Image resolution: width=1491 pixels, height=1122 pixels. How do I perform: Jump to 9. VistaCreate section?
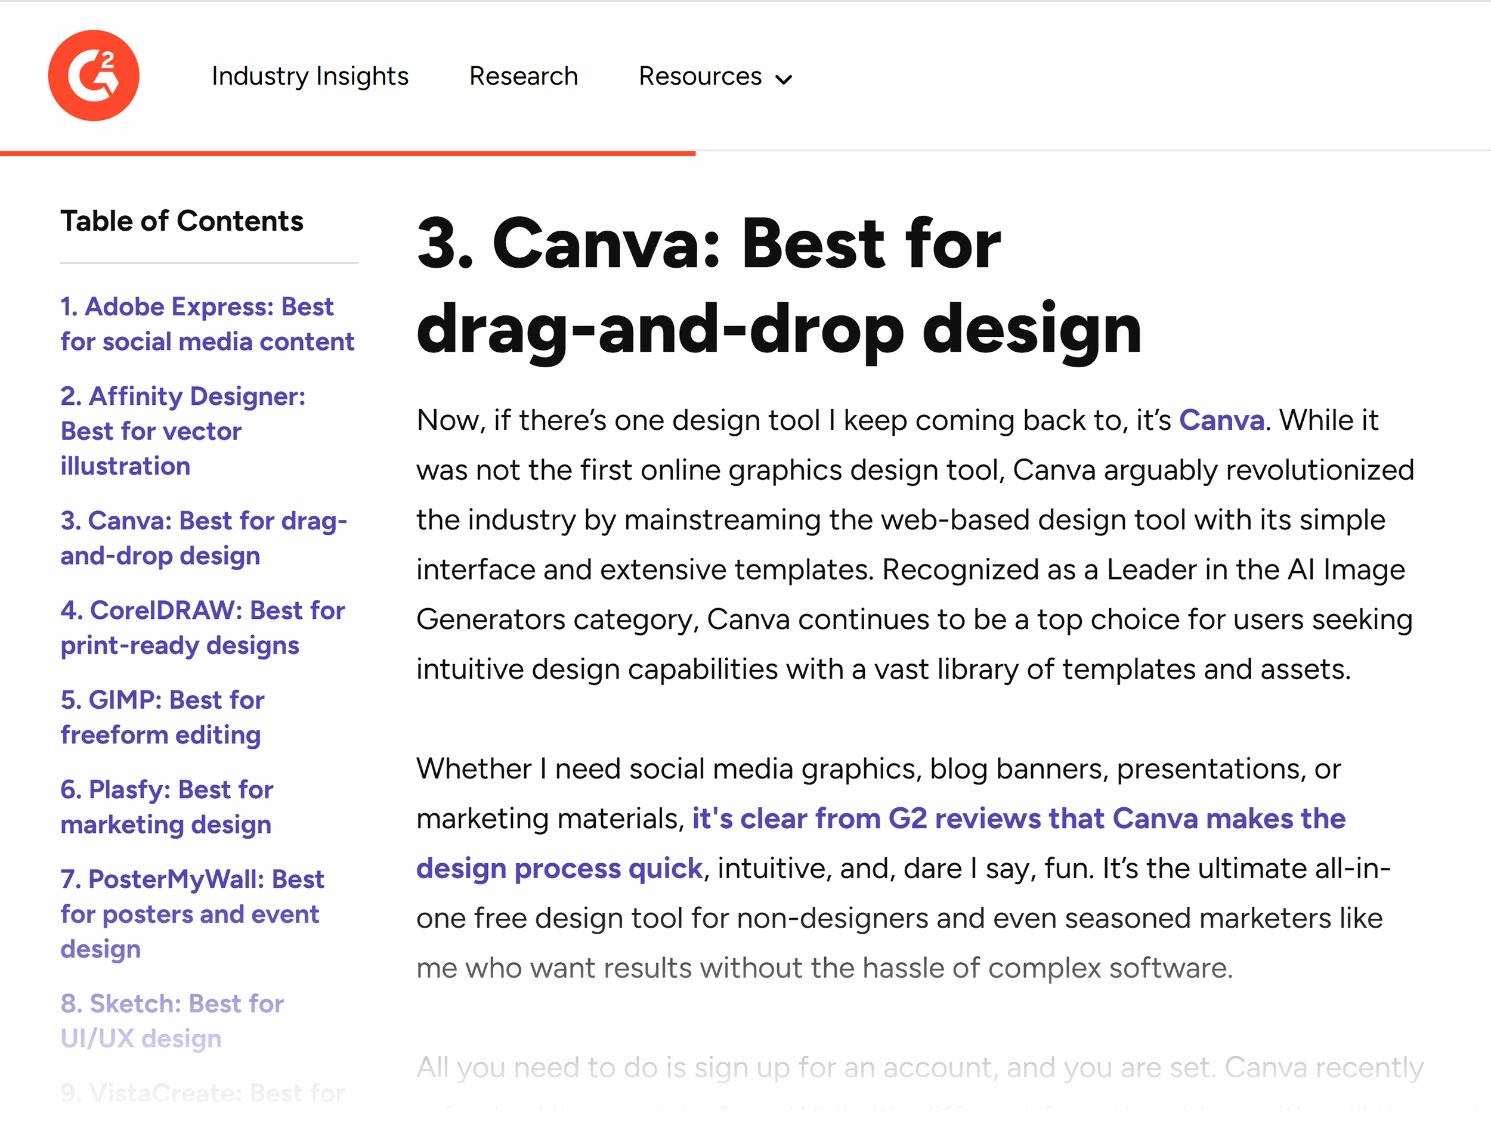pos(202,1092)
